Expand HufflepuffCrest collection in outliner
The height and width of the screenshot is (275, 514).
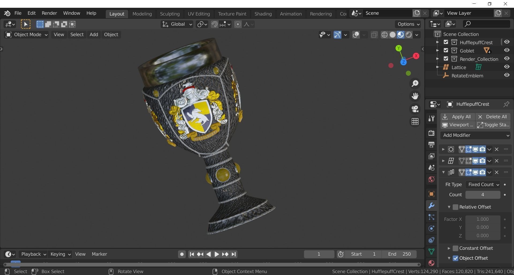pos(437,42)
